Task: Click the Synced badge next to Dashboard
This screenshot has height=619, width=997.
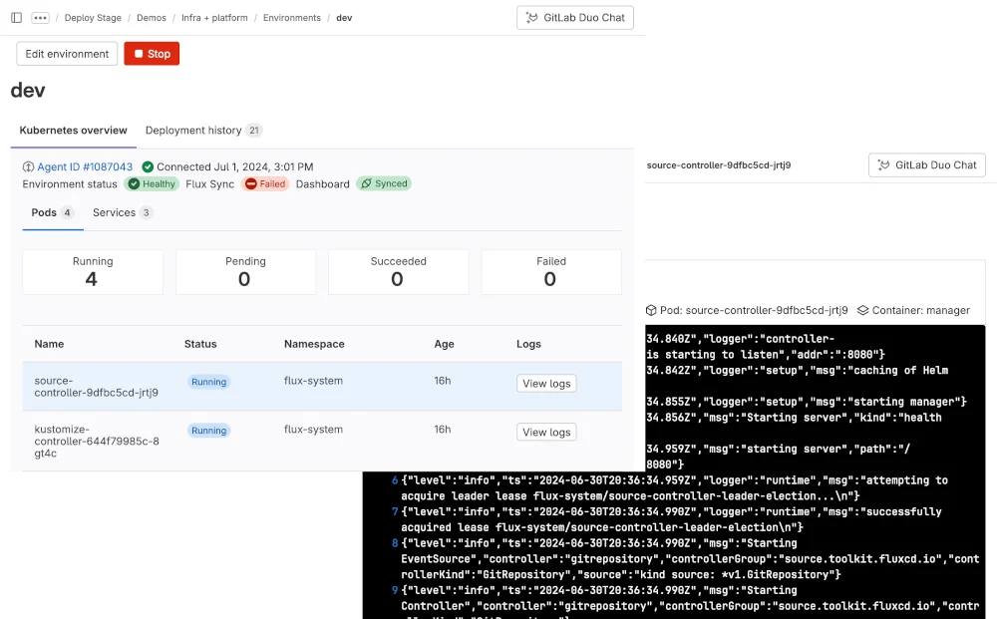Action: 384,183
